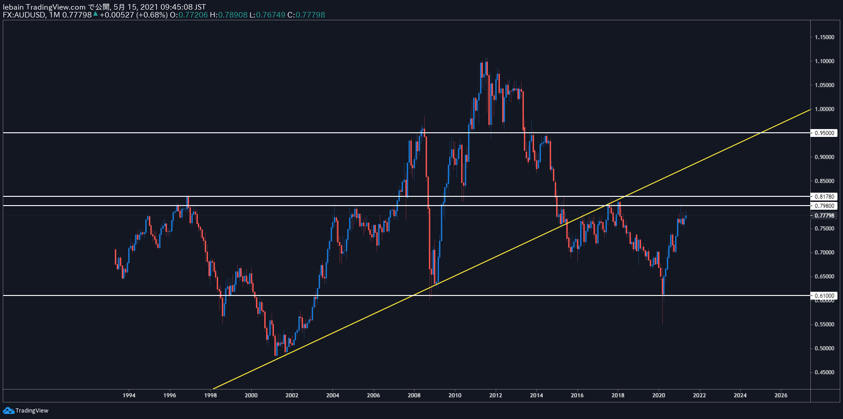This screenshot has height=419, width=843.
Task: Click the current price label 0.77798
Action: [x=824, y=215]
